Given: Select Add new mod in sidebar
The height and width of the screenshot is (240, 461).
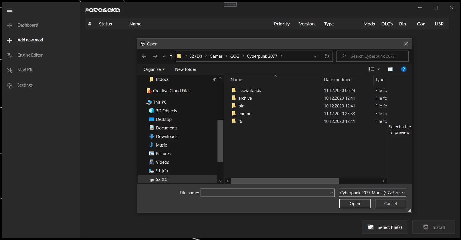Looking at the screenshot, I should coord(30,40).
